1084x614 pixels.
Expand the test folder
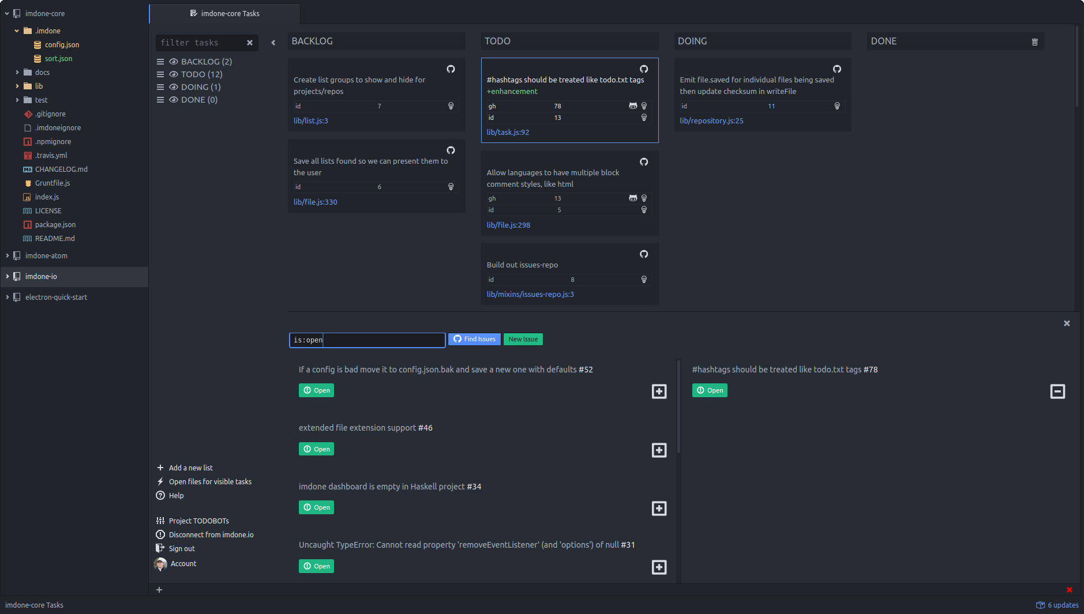pyautogui.click(x=17, y=100)
